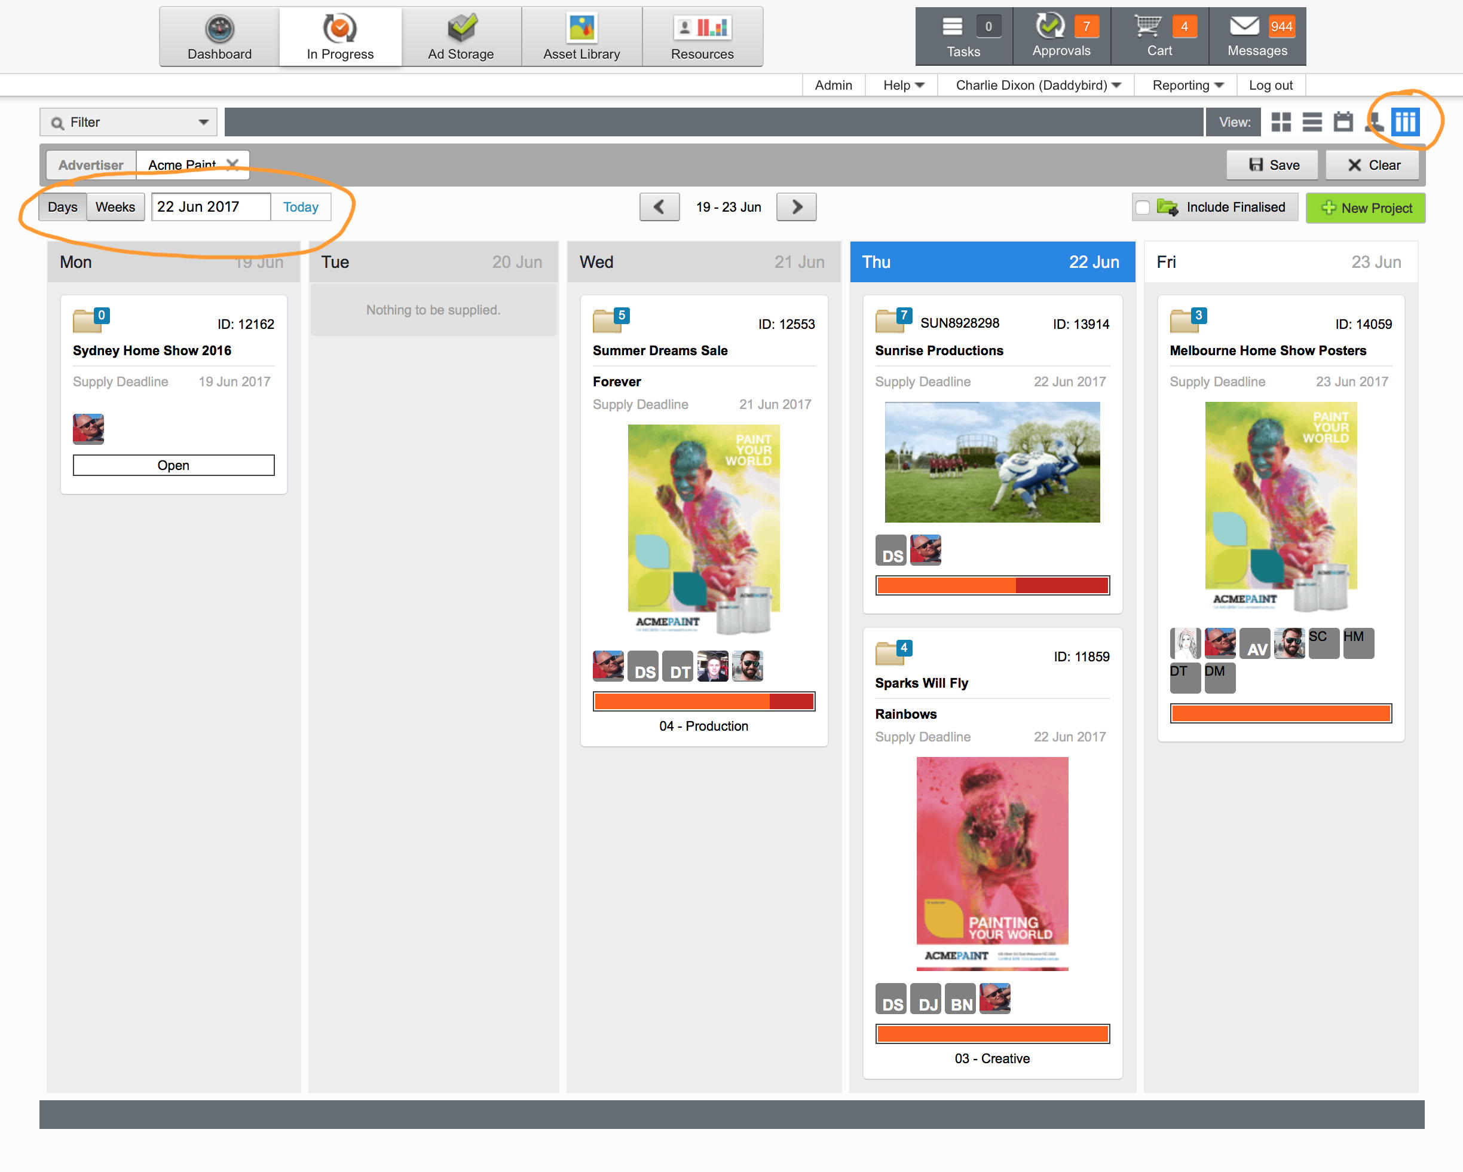Switch to list view icon

[1312, 122]
